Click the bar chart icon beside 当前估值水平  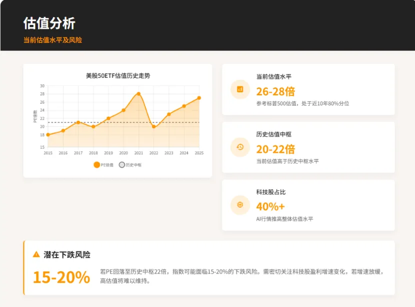[x=240, y=89]
